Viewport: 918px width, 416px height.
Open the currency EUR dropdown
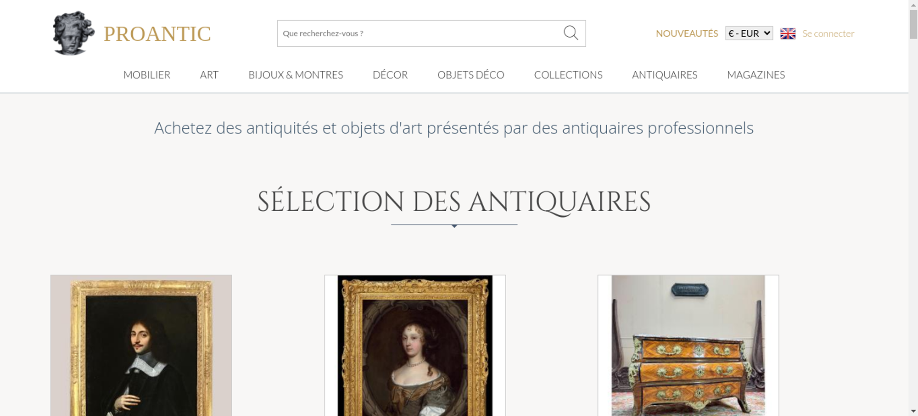coord(749,33)
